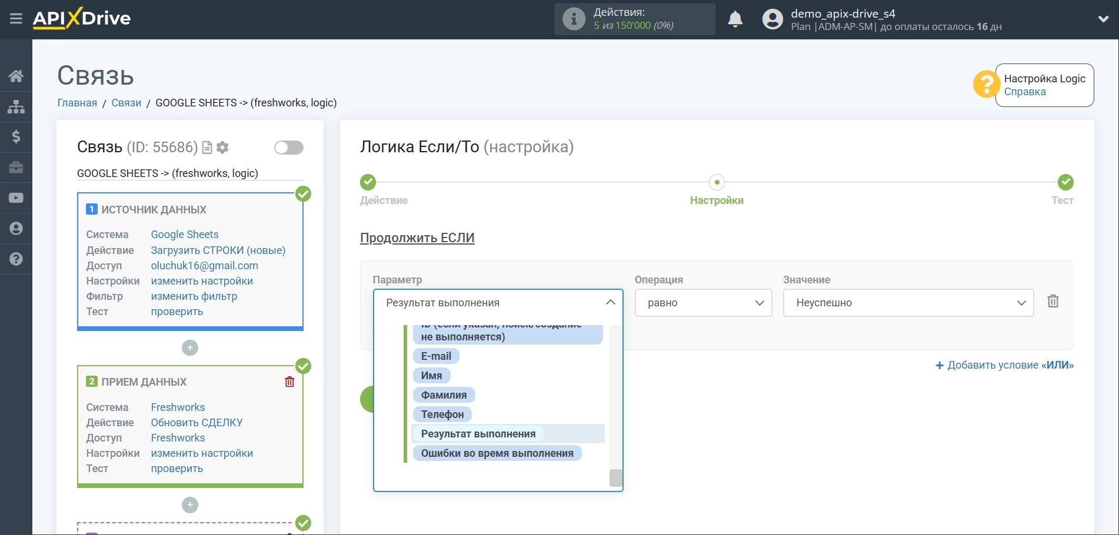Click the connection settings gear icon
Screen dimensions: 1119x535
click(x=222, y=148)
